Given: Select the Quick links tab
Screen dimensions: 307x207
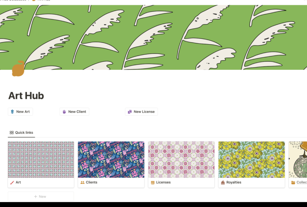Looking at the screenshot, I should [22, 133].
